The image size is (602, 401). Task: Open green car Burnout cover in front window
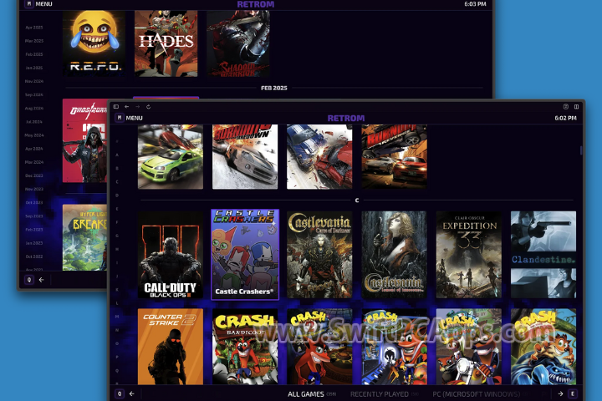(171, 156)
